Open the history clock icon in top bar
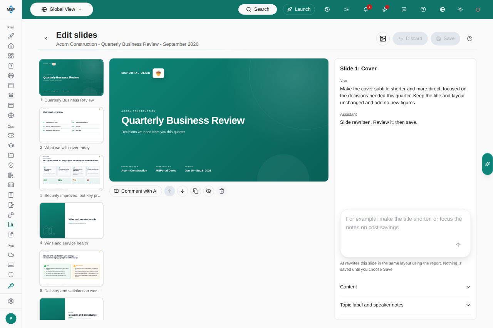Image resolution: width=493 pixels, height=328 pixels. click(327, 9)
